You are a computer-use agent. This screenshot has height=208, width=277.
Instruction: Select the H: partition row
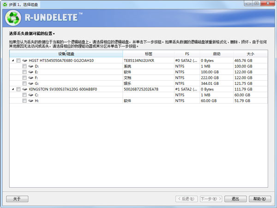pyautogui.click(x=138, y=101)
